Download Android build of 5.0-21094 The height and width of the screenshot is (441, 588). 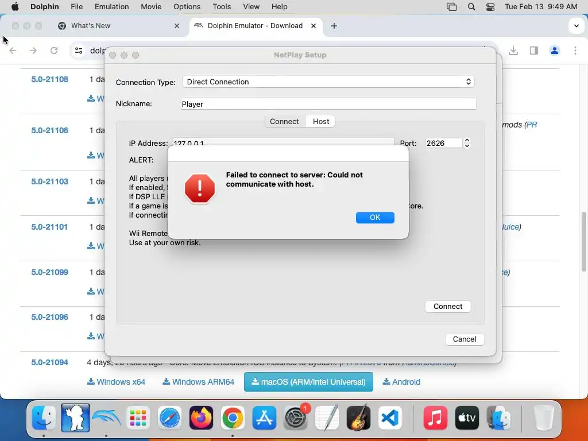tap(401, 382)
